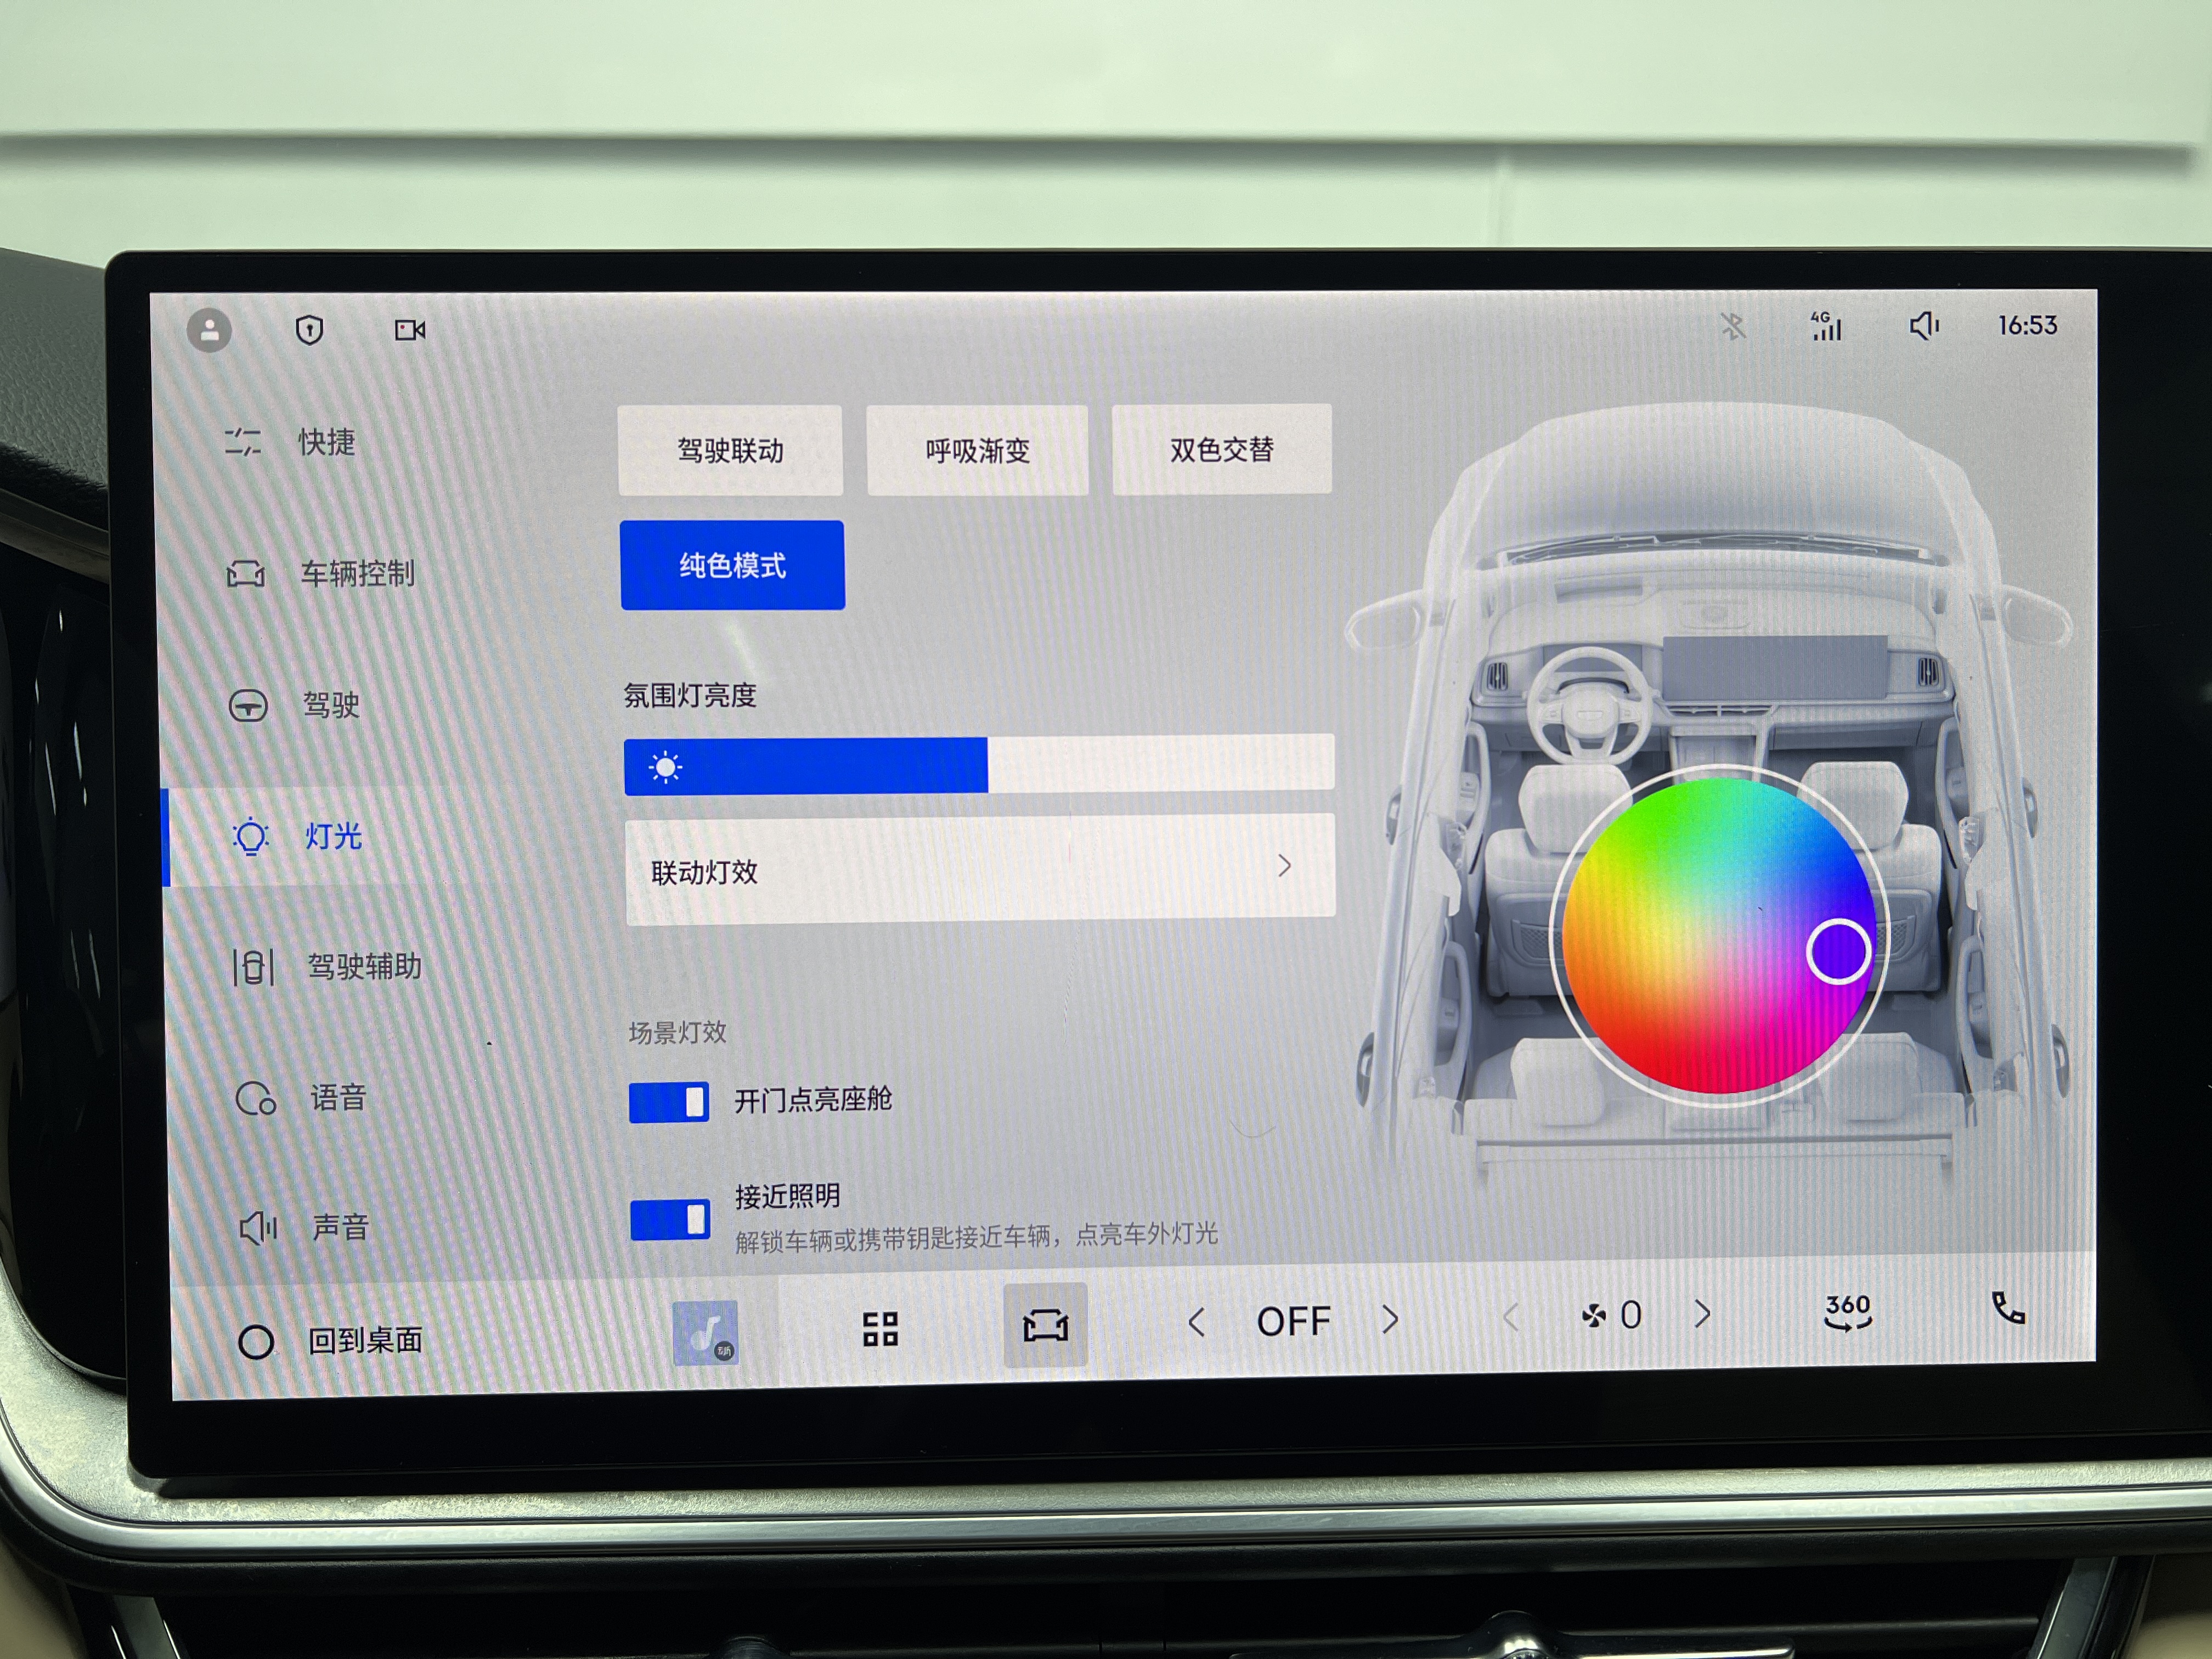This screenshot has width=2212, height=1659.
Task: Disable the 接近照明 toggle
Action: point(670,1219)
